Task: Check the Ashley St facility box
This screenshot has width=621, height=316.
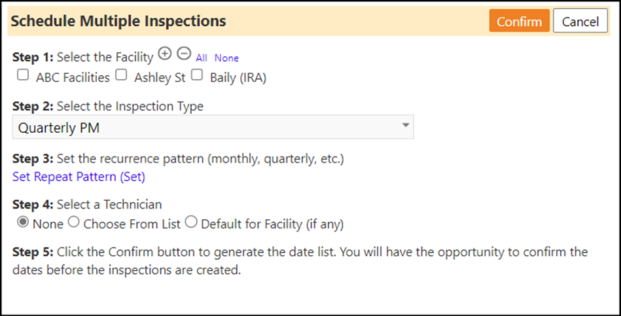Action: coord(121,75)
